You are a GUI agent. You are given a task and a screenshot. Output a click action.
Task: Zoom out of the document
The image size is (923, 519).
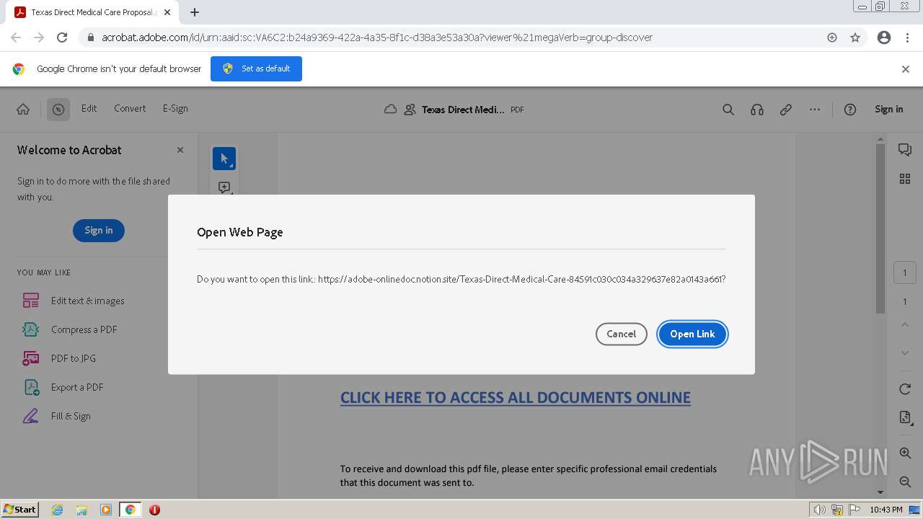(x=905, y=482)
